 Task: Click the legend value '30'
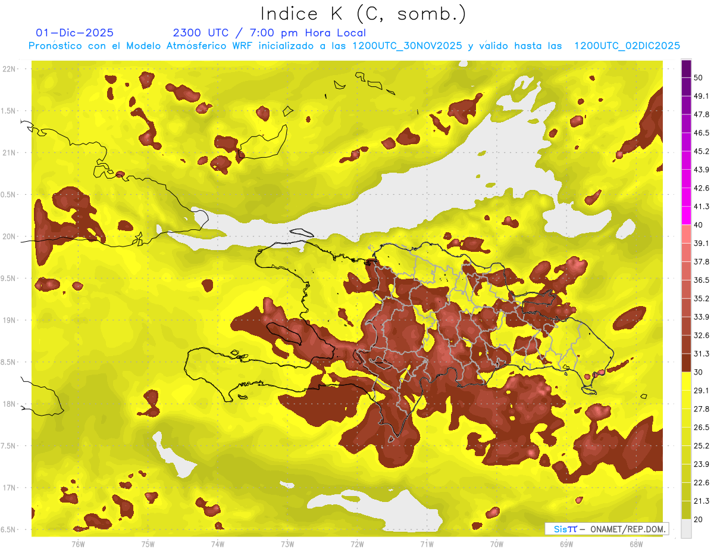pos(699,372)
